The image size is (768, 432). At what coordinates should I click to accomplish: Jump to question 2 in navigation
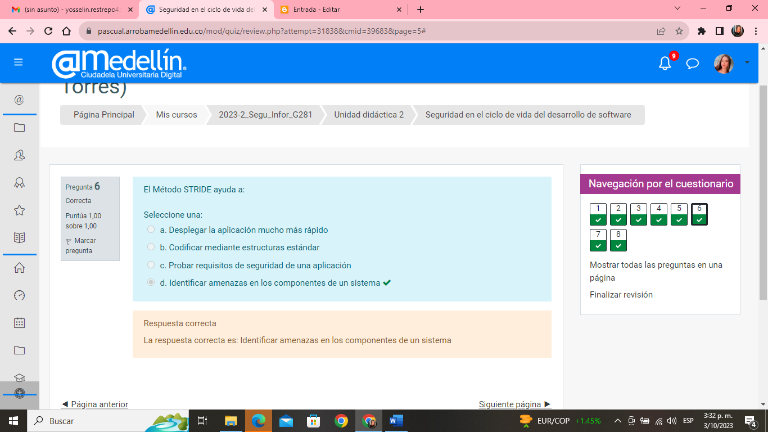618,214
